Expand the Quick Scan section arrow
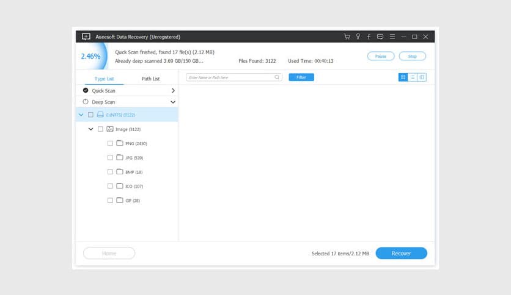The height and width of the screenshot is (295, 511). [173, 91]
